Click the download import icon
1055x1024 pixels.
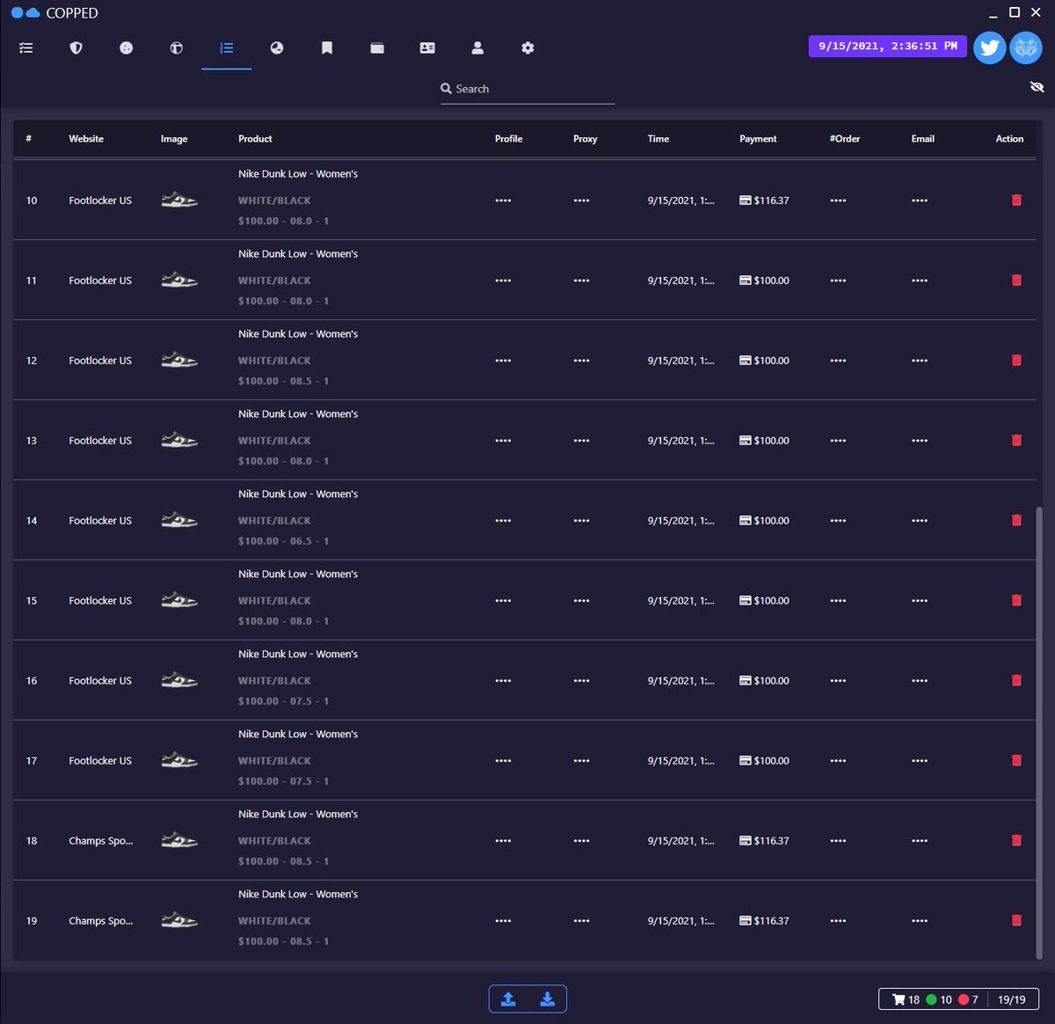[x=547, y=999]
